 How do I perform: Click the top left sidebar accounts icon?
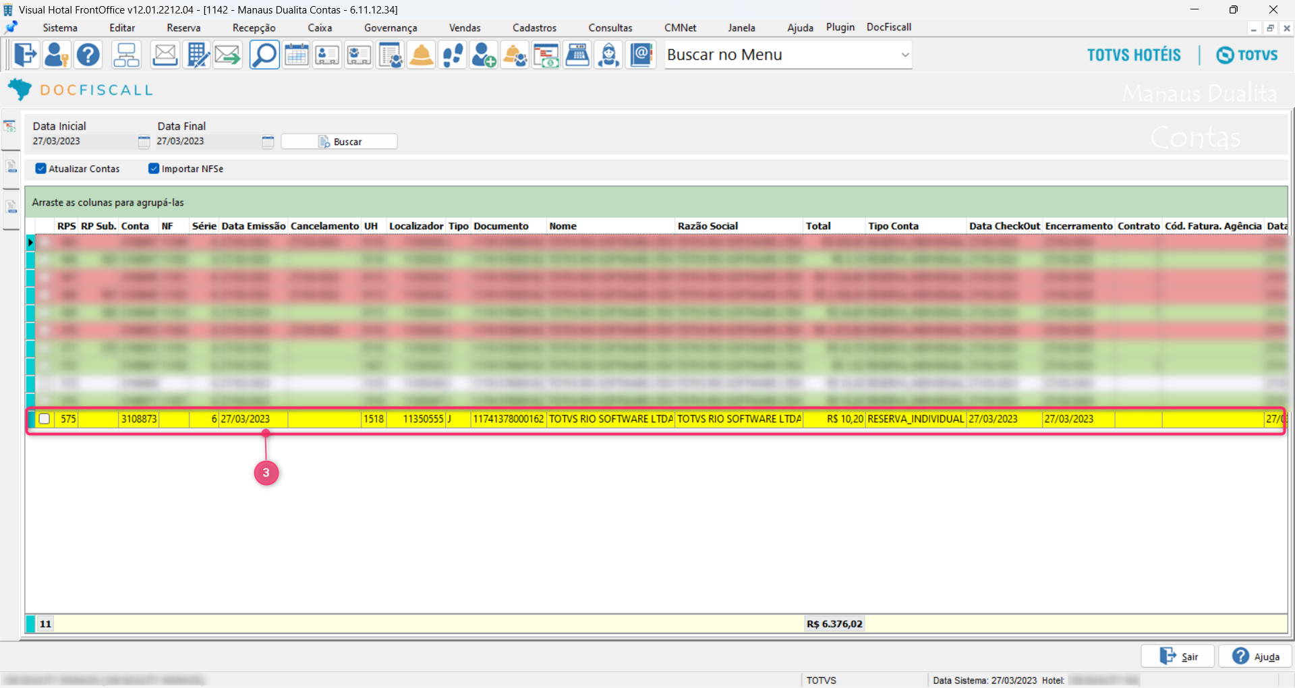(x=10, y=126)
